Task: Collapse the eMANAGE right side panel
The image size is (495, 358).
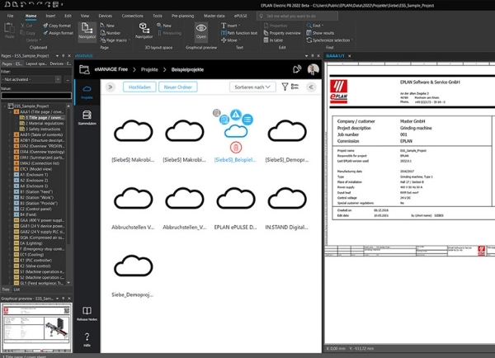Action: [x=311, y=87]
